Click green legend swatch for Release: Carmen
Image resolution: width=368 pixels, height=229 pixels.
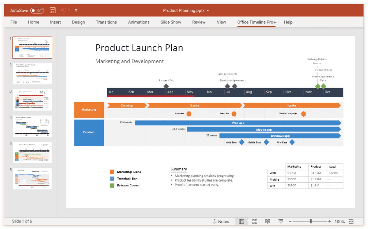(112, 185)
